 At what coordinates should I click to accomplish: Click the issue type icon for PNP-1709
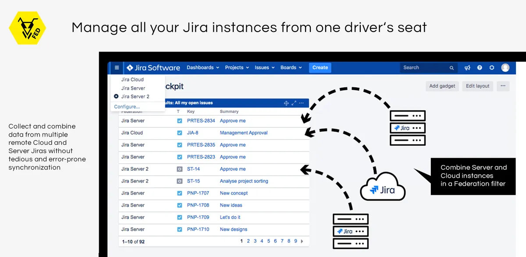click(180, 217)
